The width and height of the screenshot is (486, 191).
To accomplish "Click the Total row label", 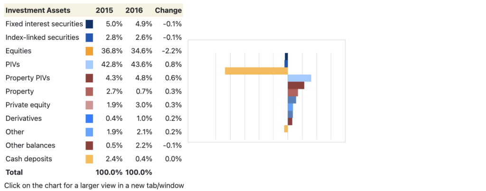I will [14, 173].
